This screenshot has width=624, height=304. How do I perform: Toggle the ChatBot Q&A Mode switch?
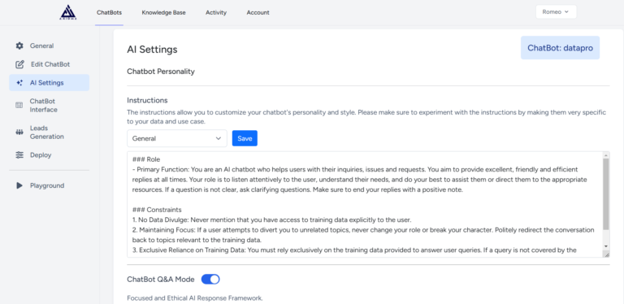210,280
